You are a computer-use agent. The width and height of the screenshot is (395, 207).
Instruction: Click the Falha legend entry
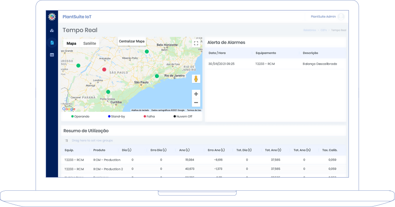(149, 116)
